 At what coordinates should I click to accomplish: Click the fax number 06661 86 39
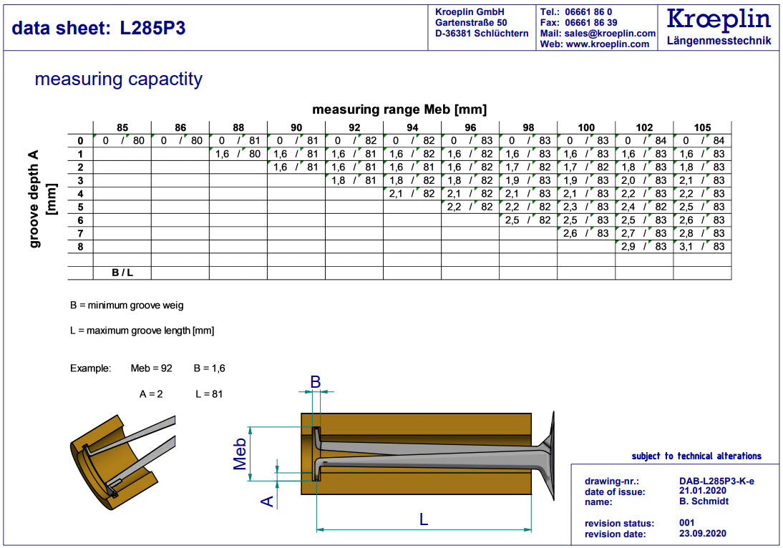point(590,23)
